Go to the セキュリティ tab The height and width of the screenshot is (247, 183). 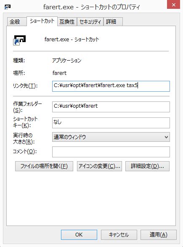point(90,21)
